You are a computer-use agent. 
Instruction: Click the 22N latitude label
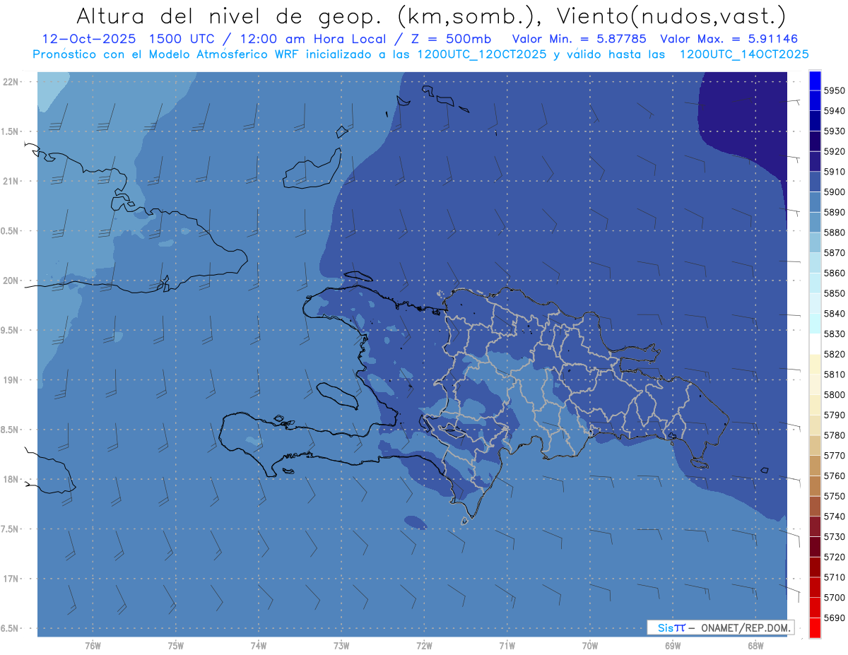[11, 81]
